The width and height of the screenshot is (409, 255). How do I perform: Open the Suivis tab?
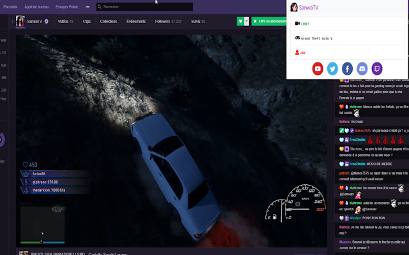pyautogui.click(x=198, y=21)
